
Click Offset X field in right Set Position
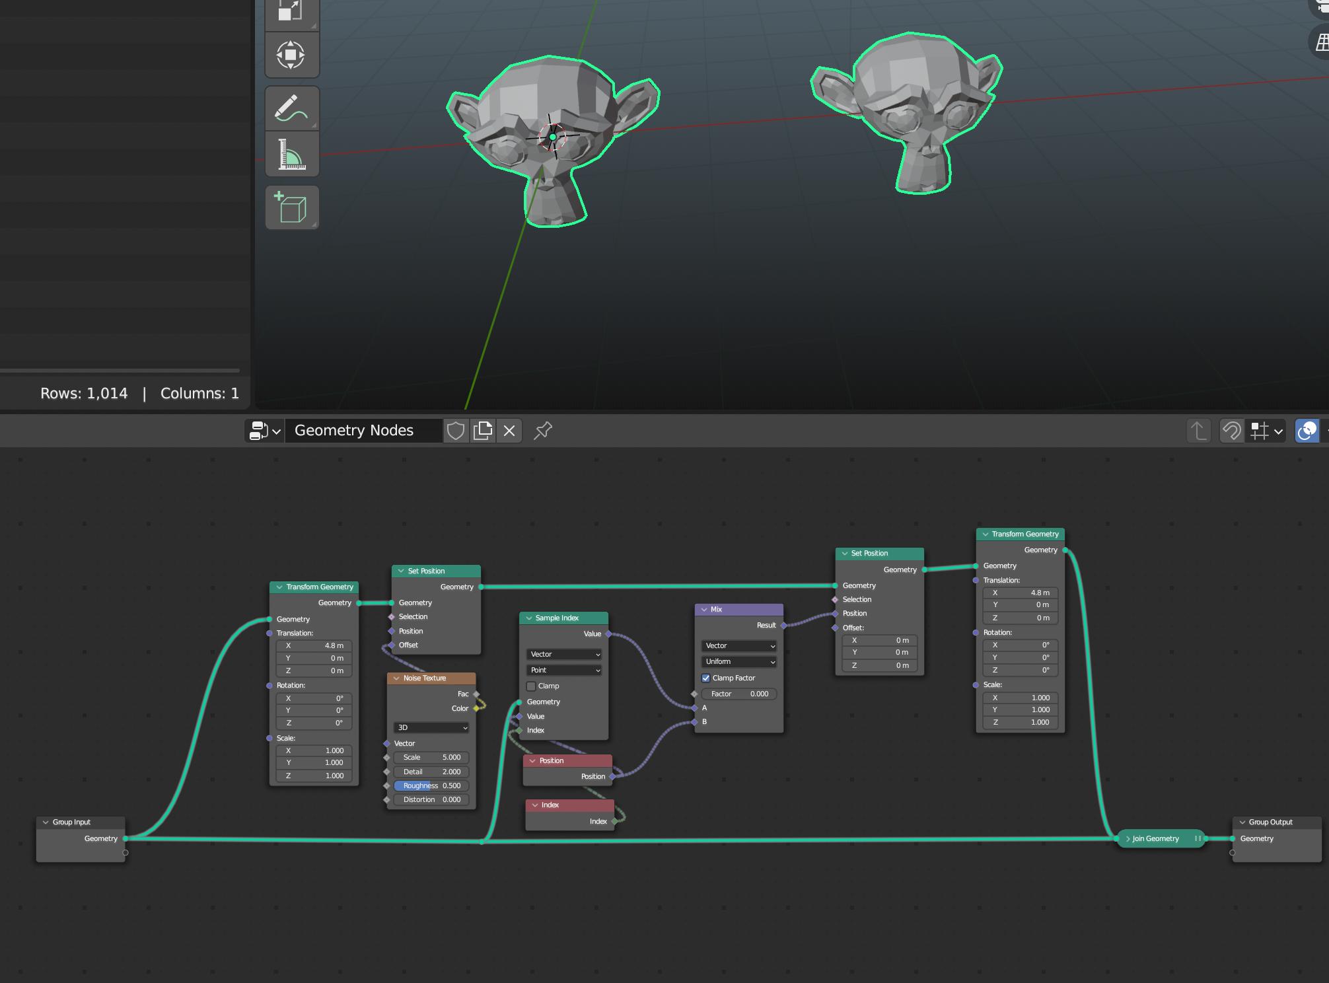880,640
